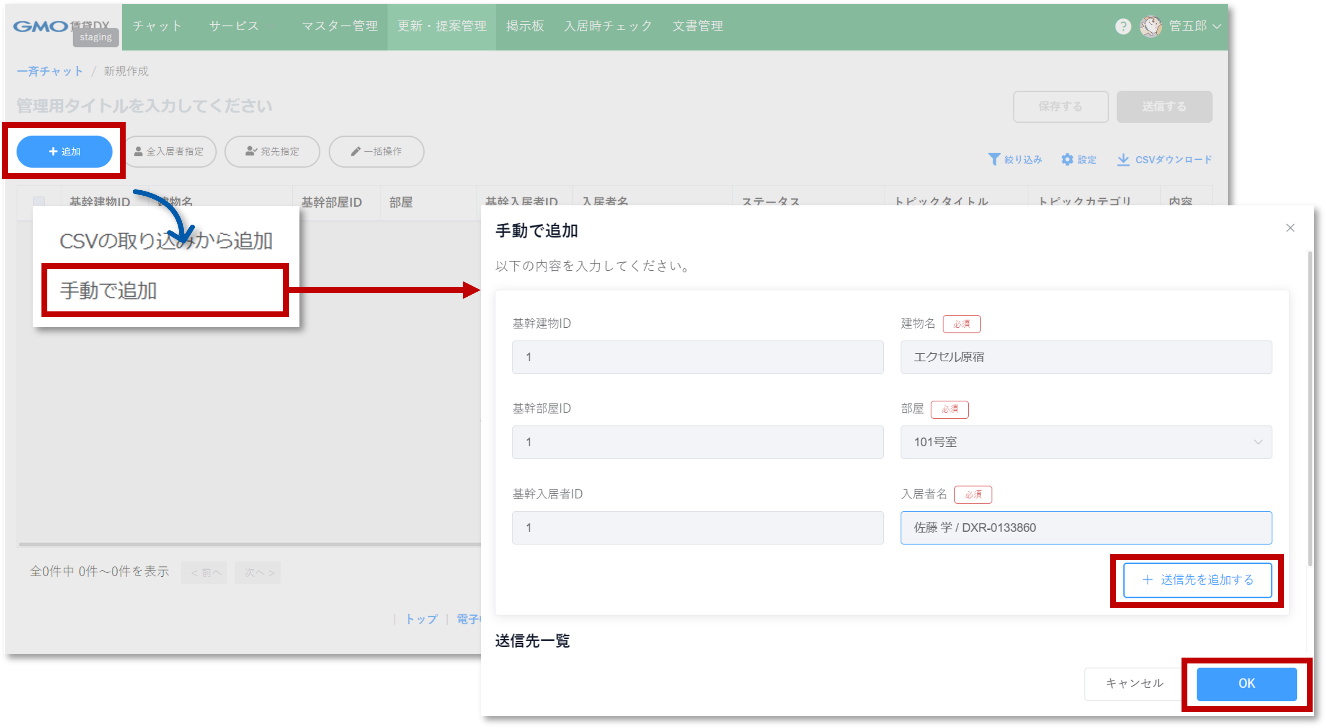Toggle the select-all table header checkbox

click(39, 202)
